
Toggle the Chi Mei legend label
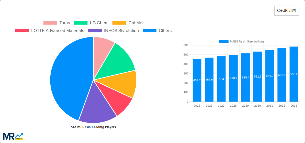pos(136,23)
